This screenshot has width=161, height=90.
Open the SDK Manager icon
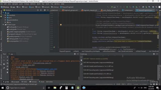point(149,7)
